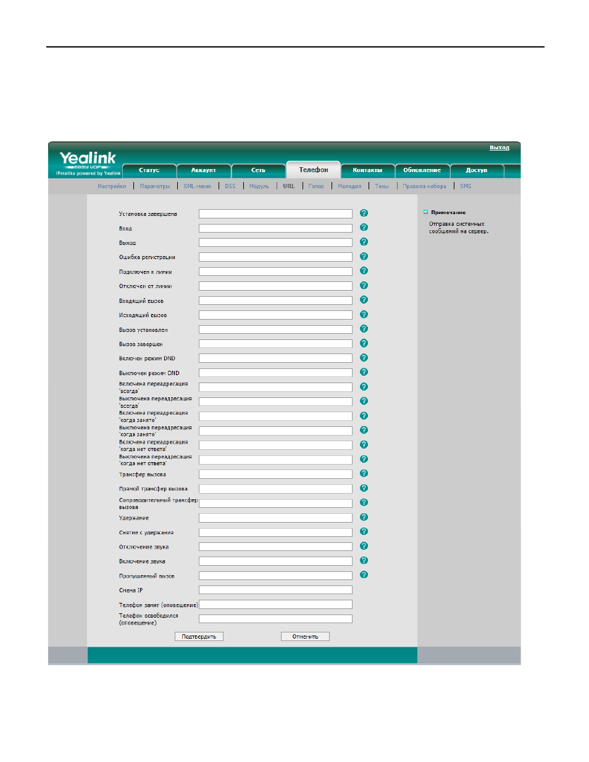589x762 pixels.
Task: Open the 'SMS' submenu
Action: (x=466, y=186)
